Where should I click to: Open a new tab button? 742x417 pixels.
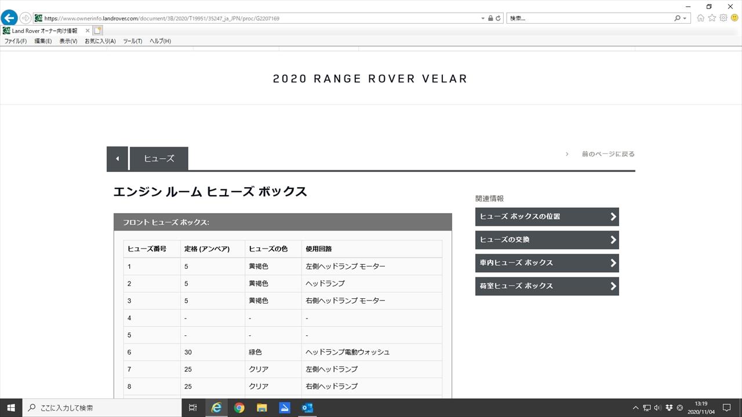pos(98,31)
